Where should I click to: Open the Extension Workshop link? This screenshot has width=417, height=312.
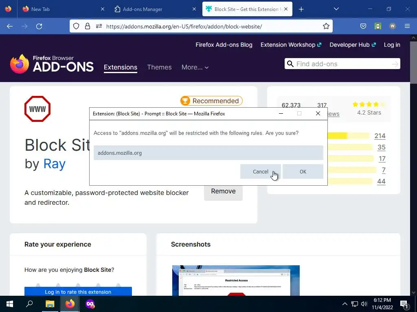pyautogui.click(x=291, y=45)
